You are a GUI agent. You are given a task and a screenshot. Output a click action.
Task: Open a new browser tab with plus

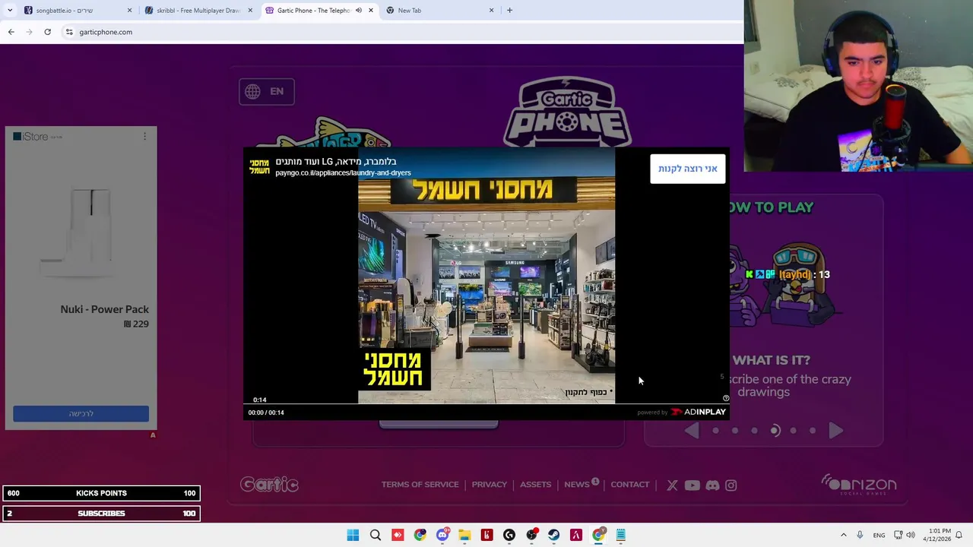(x=509, y=11)
